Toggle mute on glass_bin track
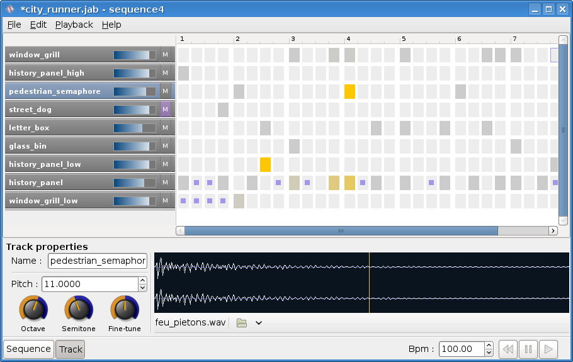Screen dimensions: 573x362 (x=166, y=146)
